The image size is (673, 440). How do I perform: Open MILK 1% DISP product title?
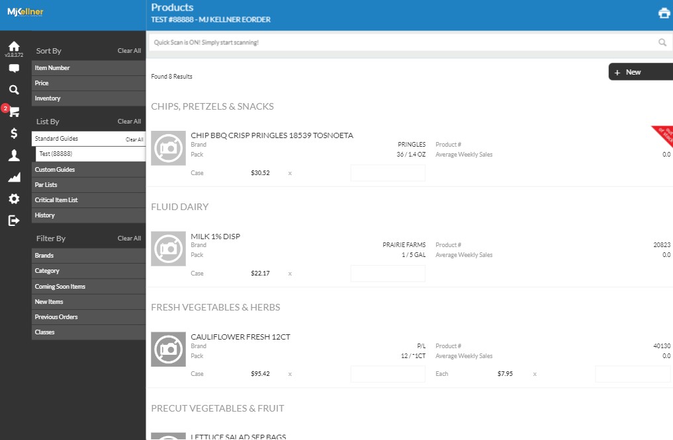coord(216,236)
